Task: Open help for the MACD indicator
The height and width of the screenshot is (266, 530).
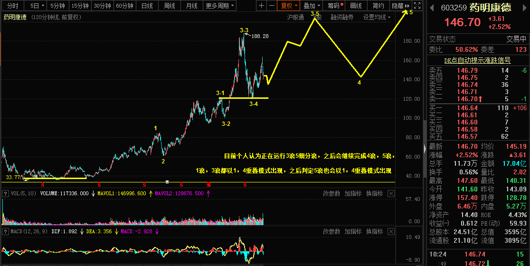Action: tap(5, 231)
